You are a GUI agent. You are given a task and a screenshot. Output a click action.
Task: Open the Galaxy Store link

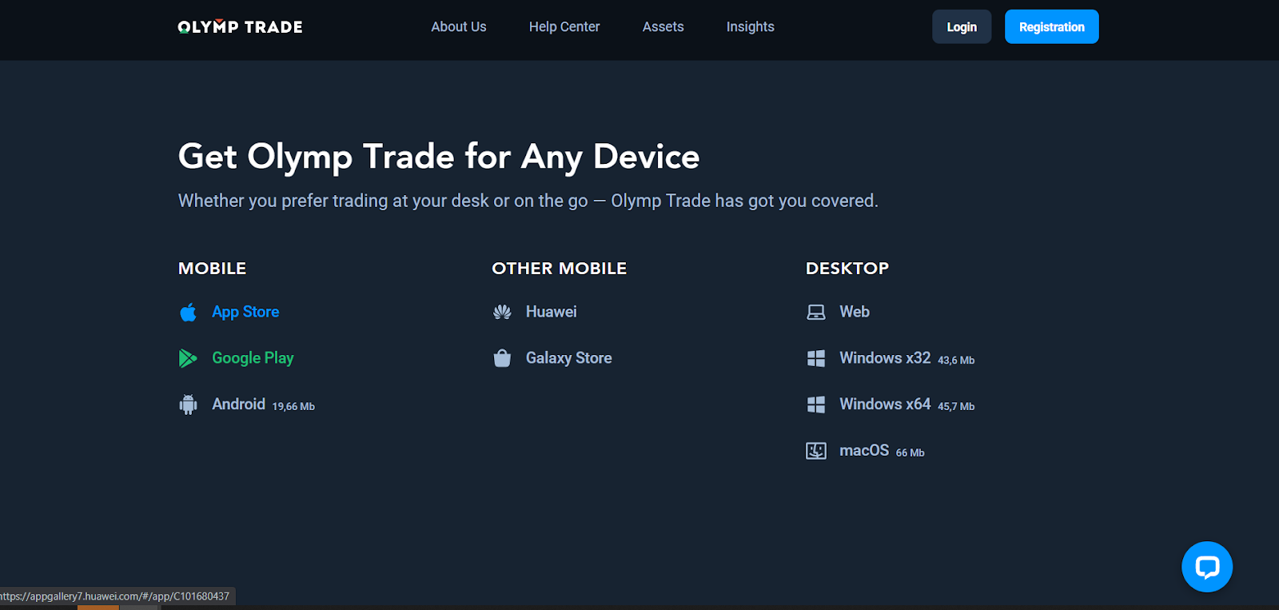(x=569, y=358)
